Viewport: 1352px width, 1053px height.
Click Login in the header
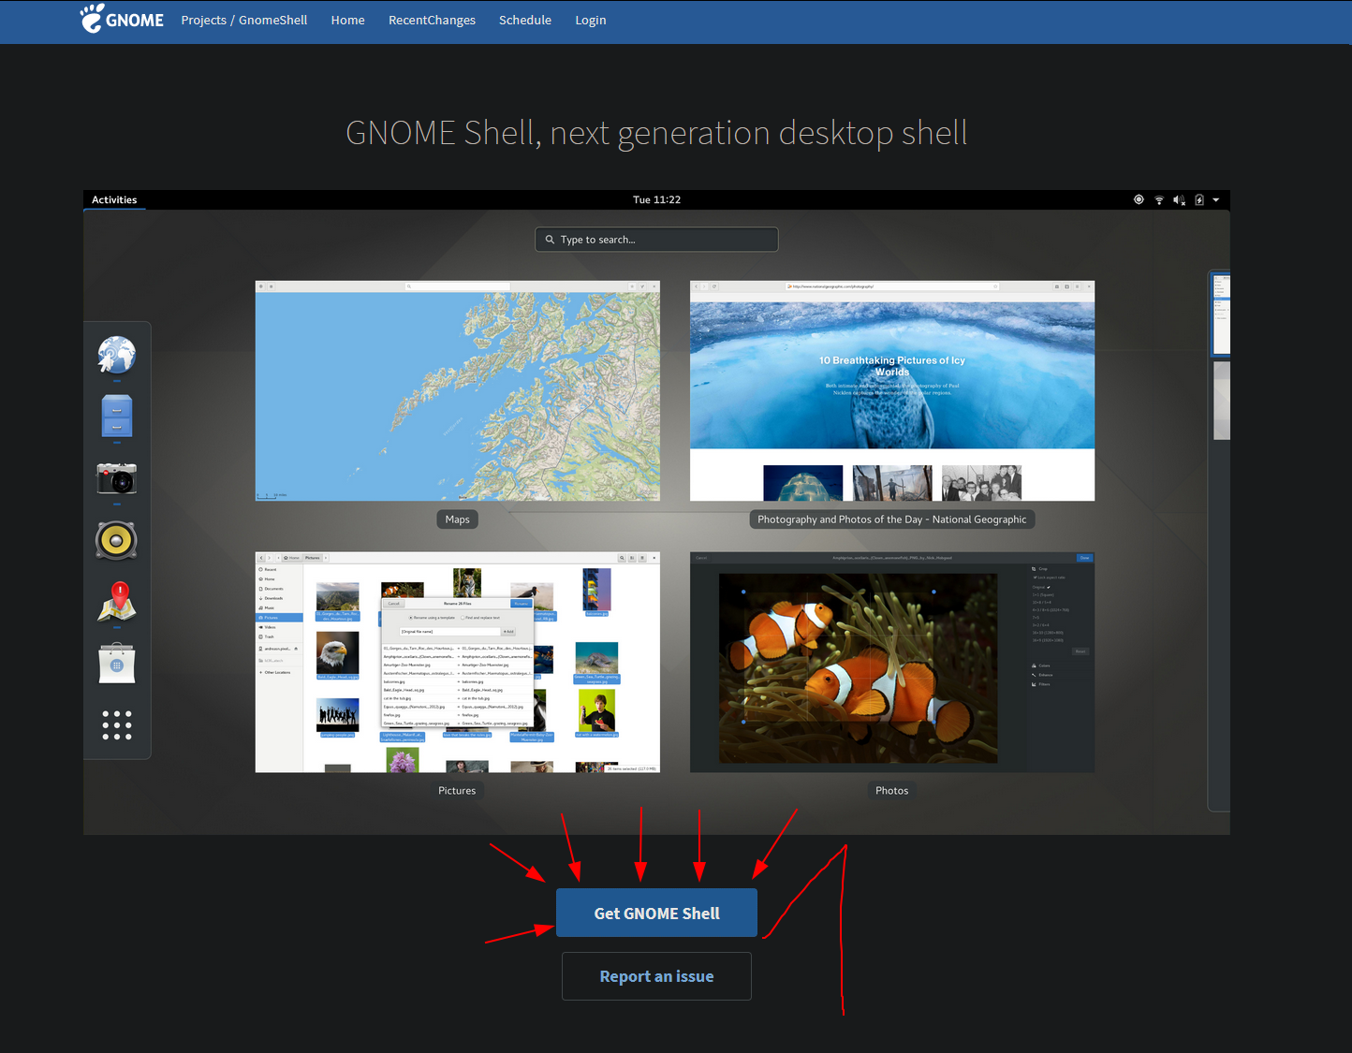pos(590,20)
